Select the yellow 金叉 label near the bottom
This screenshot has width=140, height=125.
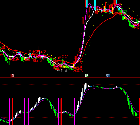tap(64, 66)
